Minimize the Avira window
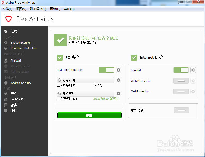 (x=182, y=2)
